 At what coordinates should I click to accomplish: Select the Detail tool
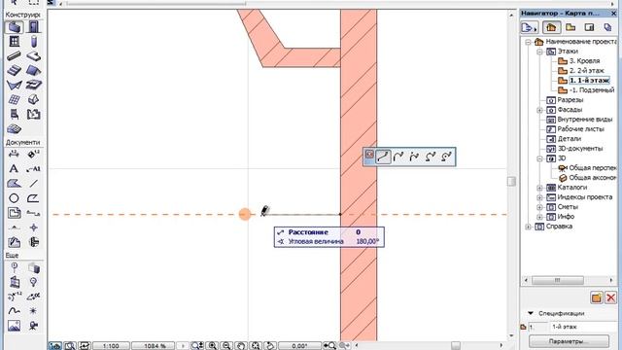point(34,242)
